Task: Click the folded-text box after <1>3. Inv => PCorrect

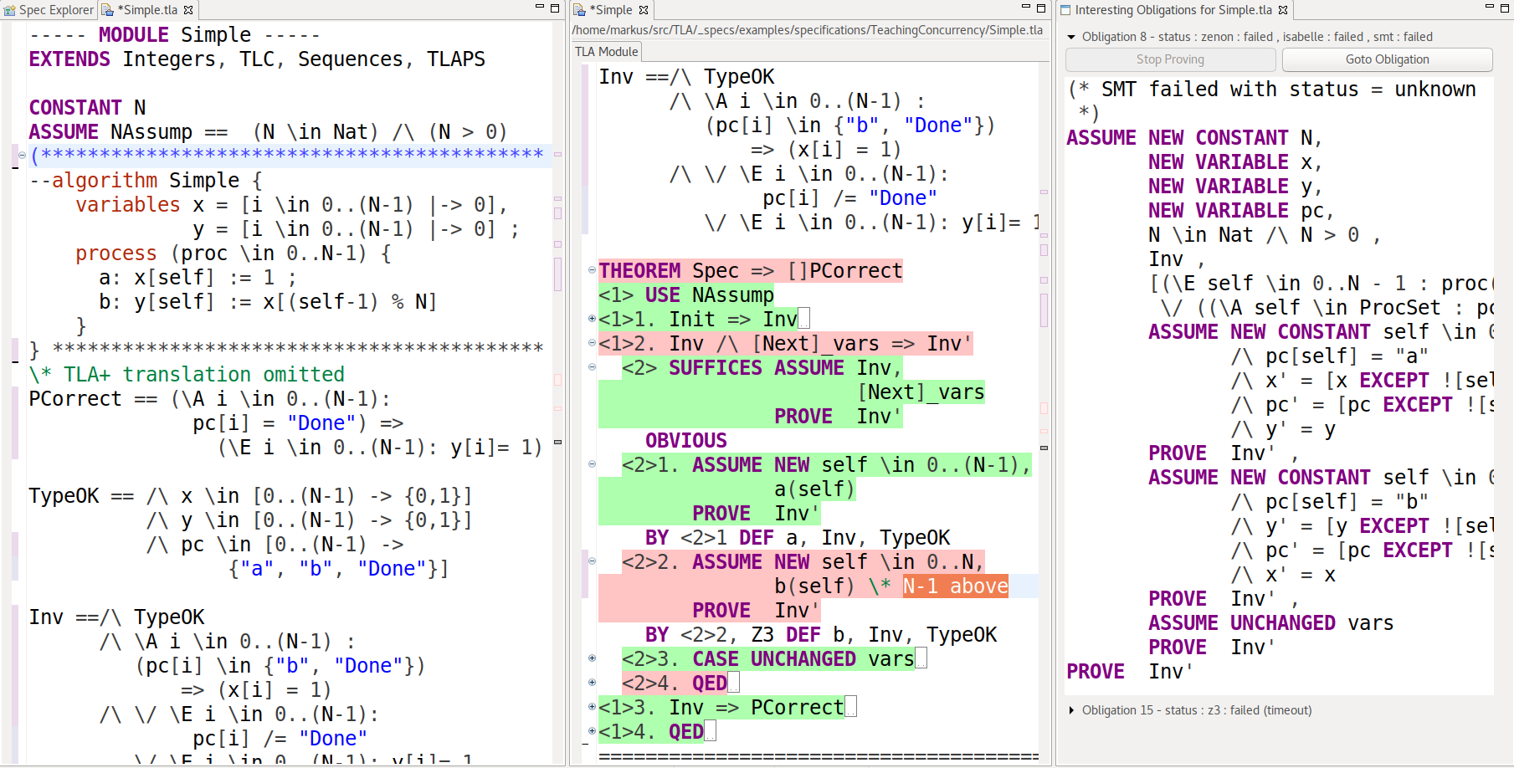Action: click(850, 708)
